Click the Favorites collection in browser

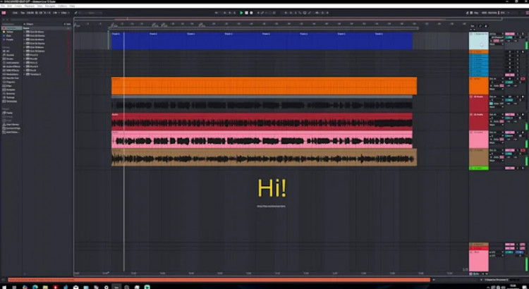pyautogui.click(x=10, y=27)
